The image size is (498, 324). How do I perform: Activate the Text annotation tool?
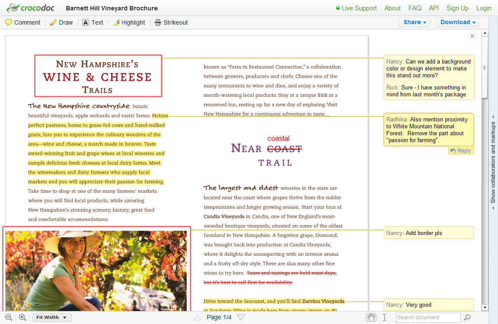point(93,22)
